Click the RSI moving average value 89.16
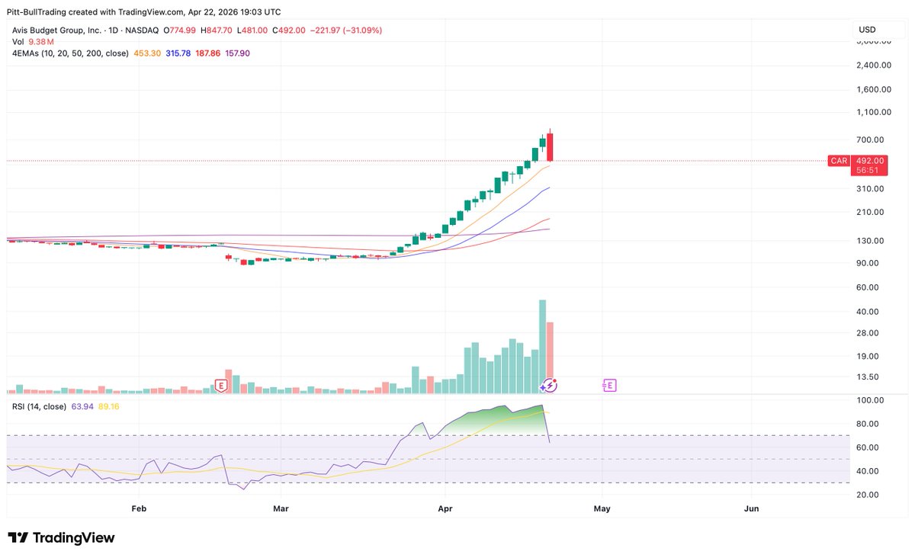The height and width of the screenshot is (558, 915). [108, 406]
